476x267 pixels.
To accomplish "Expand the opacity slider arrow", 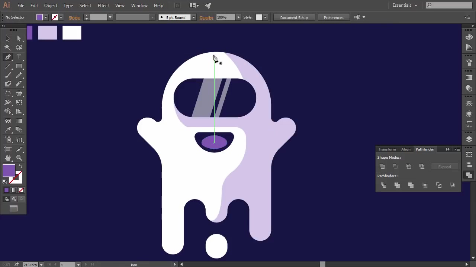I will coord(238,17).
